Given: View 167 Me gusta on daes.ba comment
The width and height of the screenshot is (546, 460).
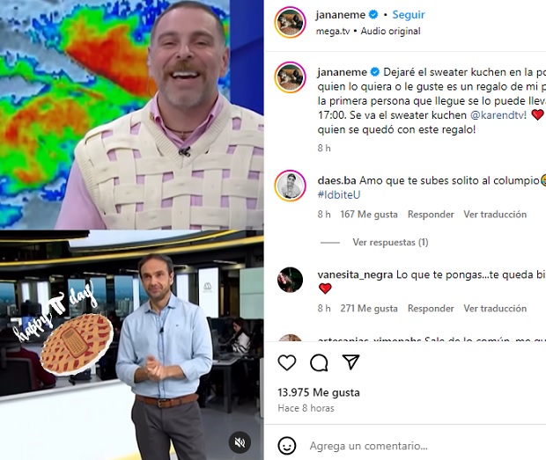Looking at the screenshot, I should (369, 215).
